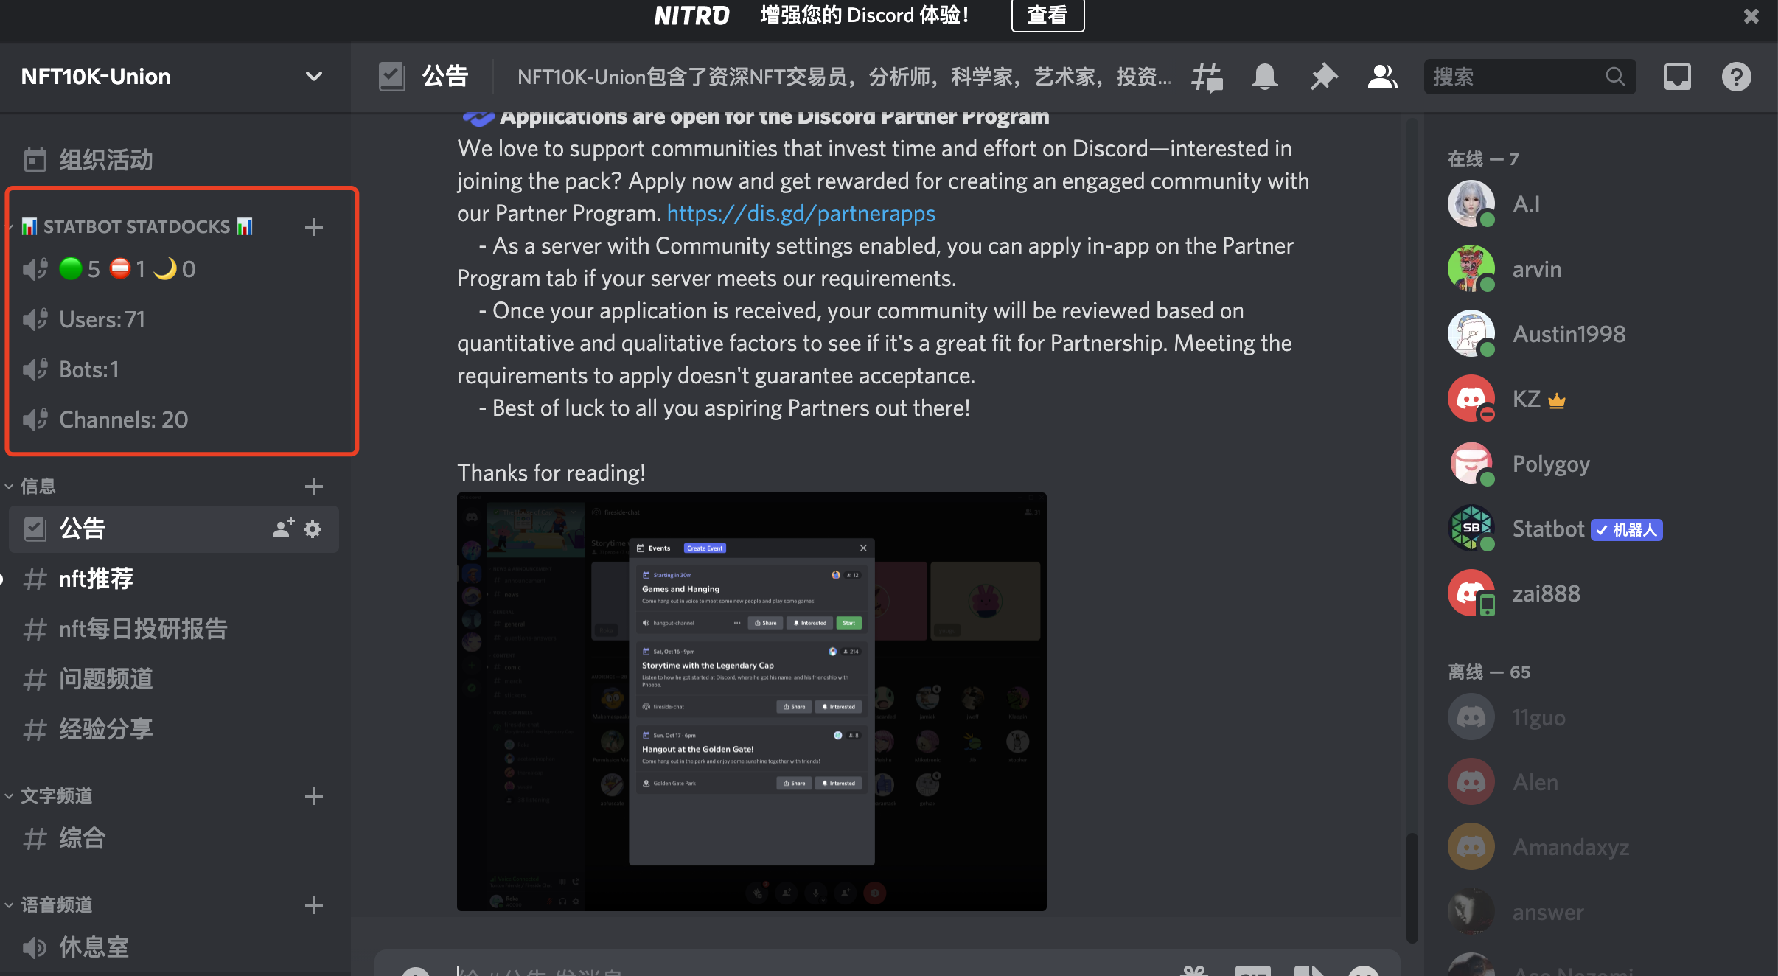Open the Events screenshot image attachment
The height and width of the screenshot is (976, 1778).
click(x=751, y=701)
